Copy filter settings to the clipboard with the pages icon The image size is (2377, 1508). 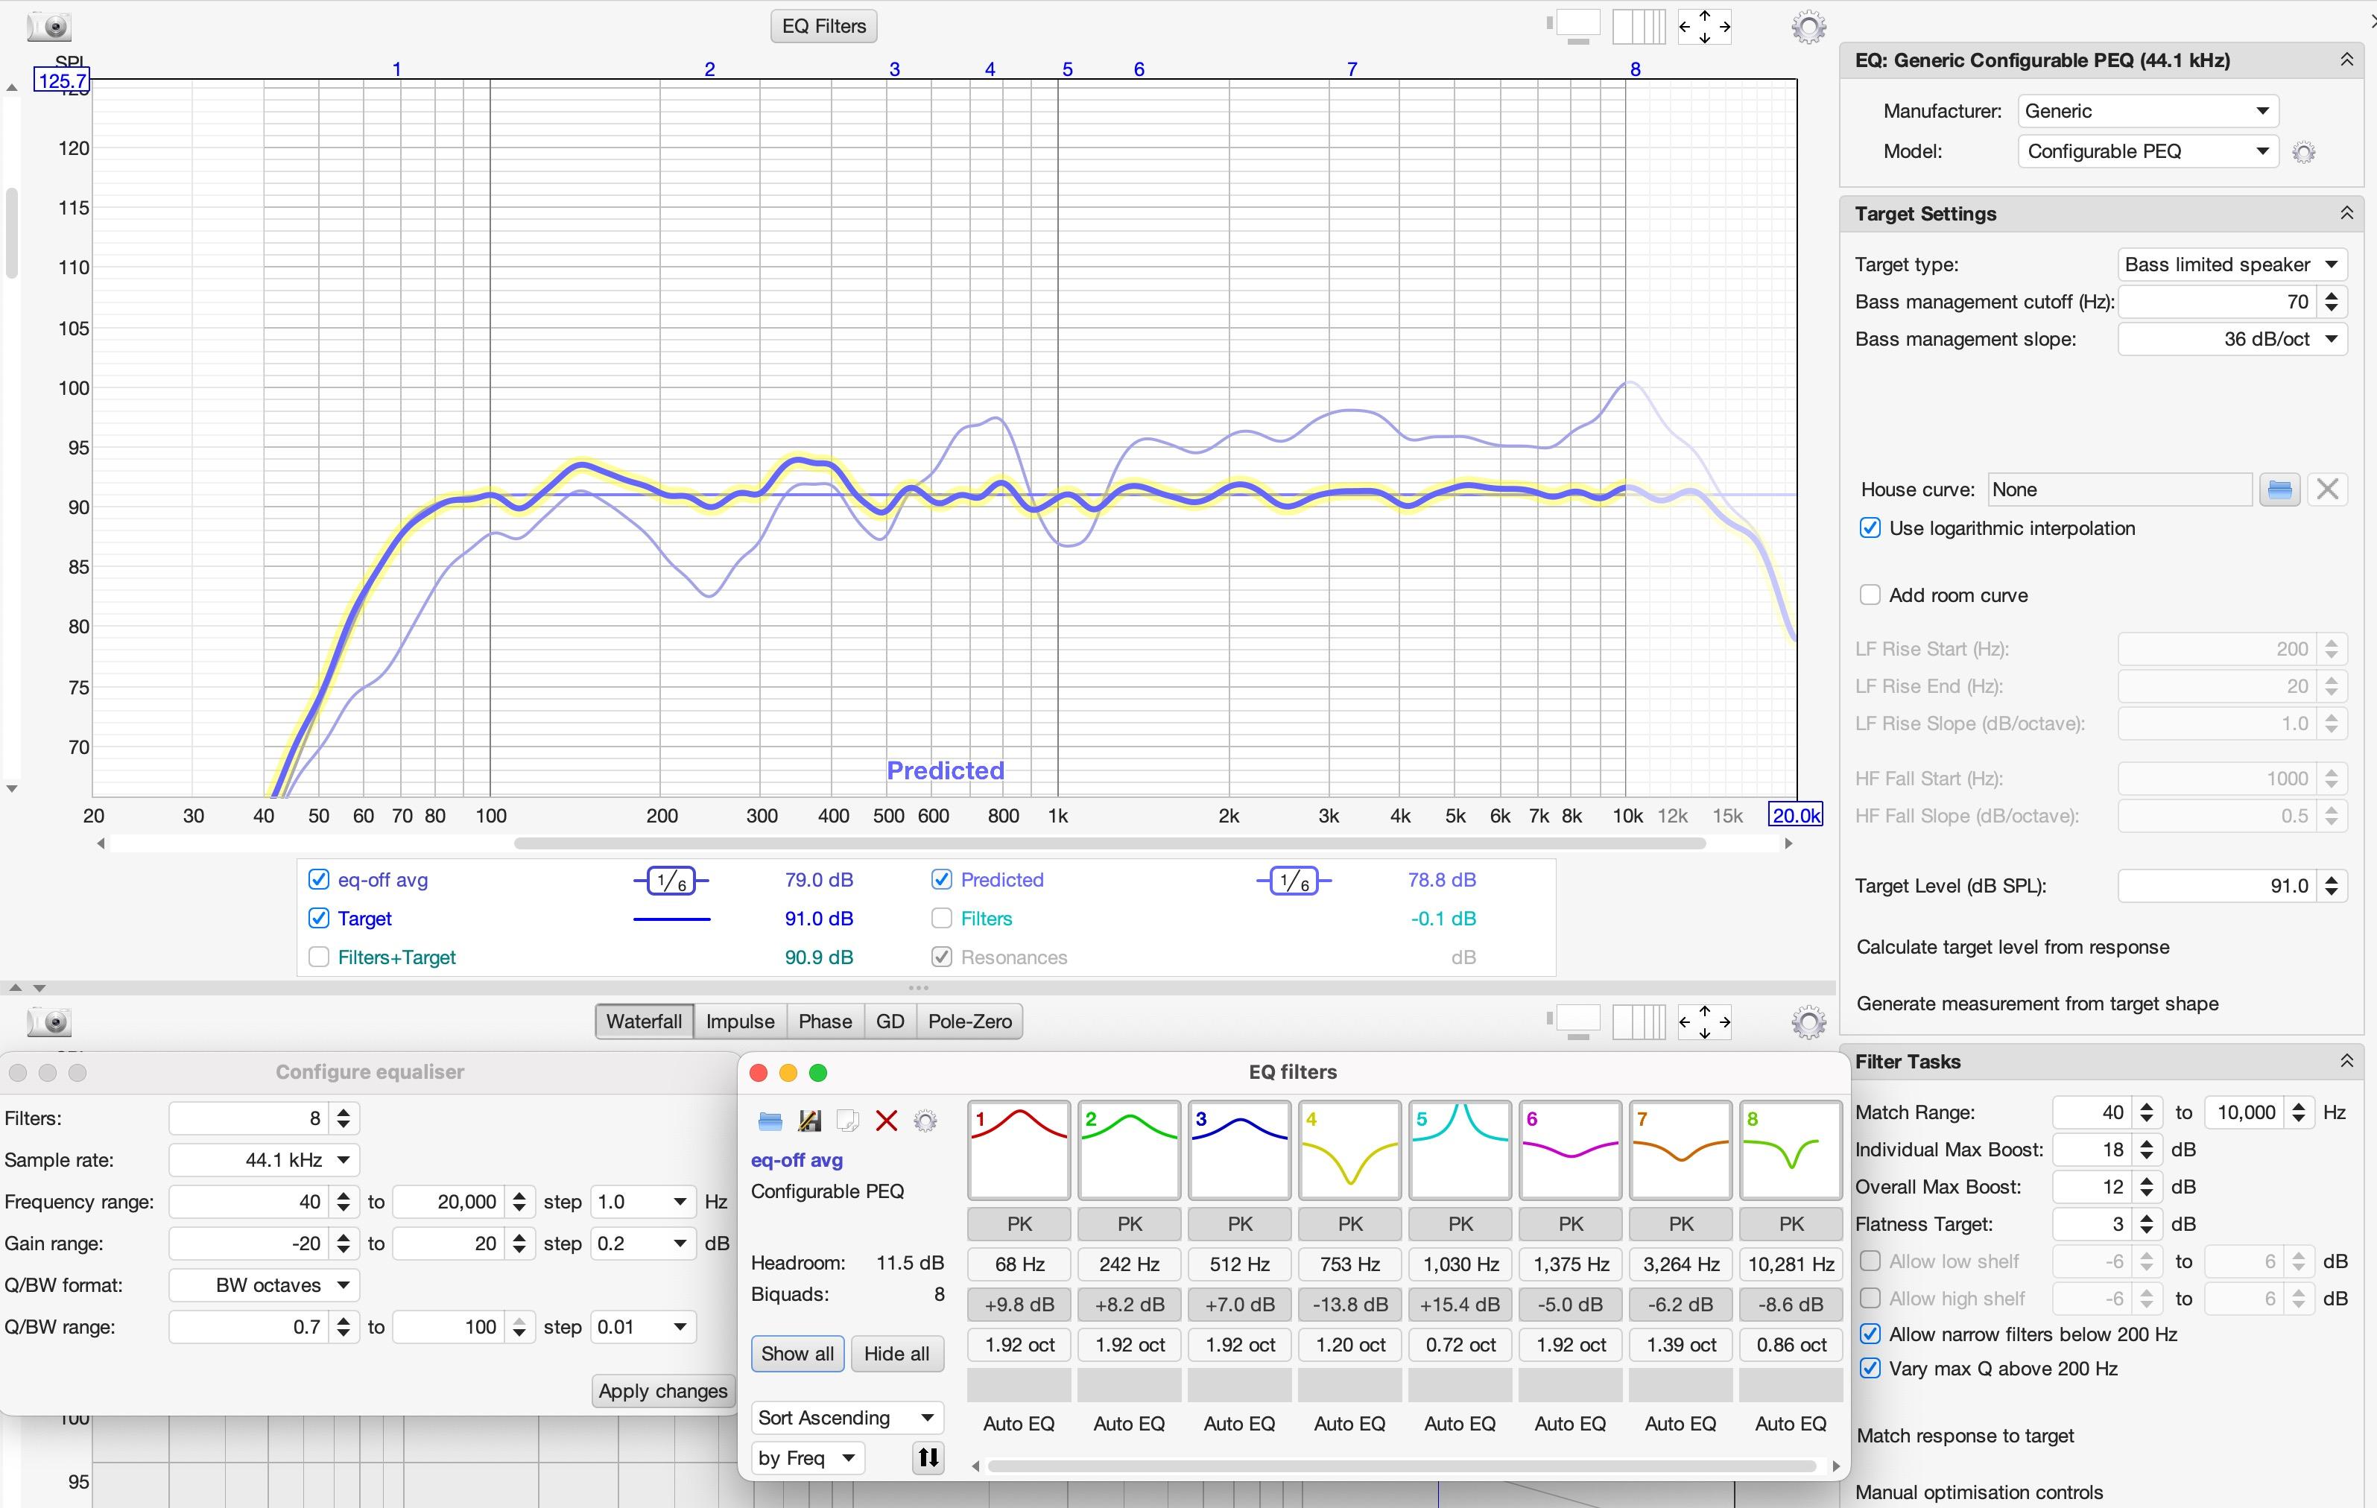click(847, 1121)
